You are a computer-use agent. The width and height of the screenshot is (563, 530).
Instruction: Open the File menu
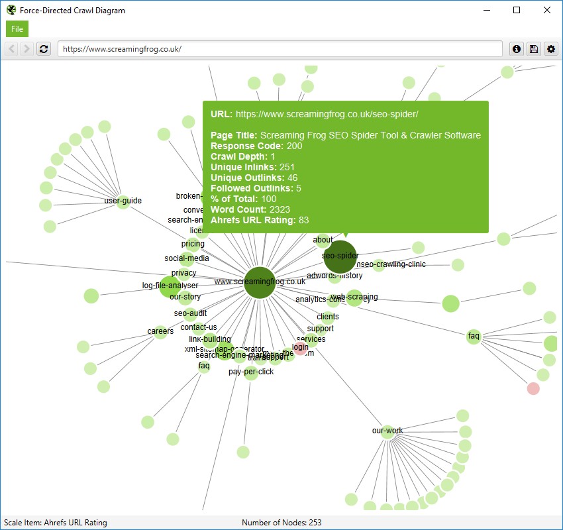coord(17,28)
